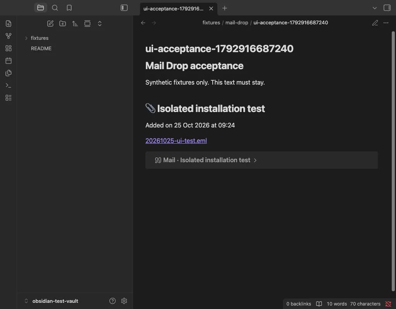Click the templates icon in ribbon
Image resolution: width=396 pixels, height=309 pixels.
pos(9,73)
